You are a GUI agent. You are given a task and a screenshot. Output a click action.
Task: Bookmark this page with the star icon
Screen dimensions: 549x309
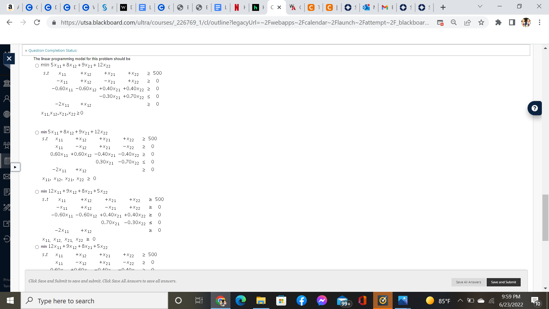click(x=481, y=22)
